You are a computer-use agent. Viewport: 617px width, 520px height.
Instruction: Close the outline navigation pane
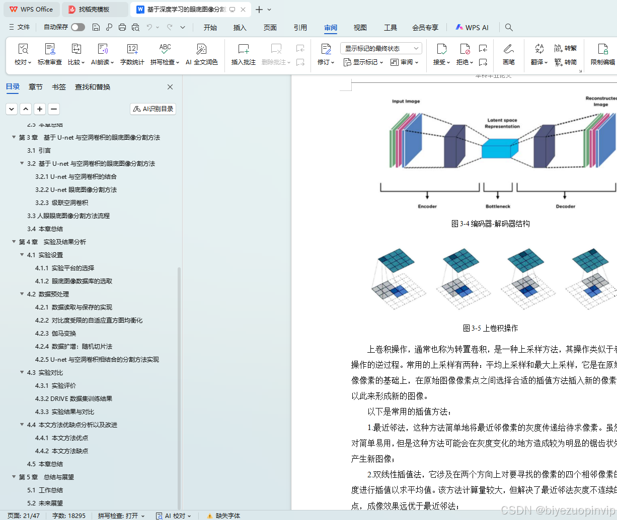click(170, 87)
